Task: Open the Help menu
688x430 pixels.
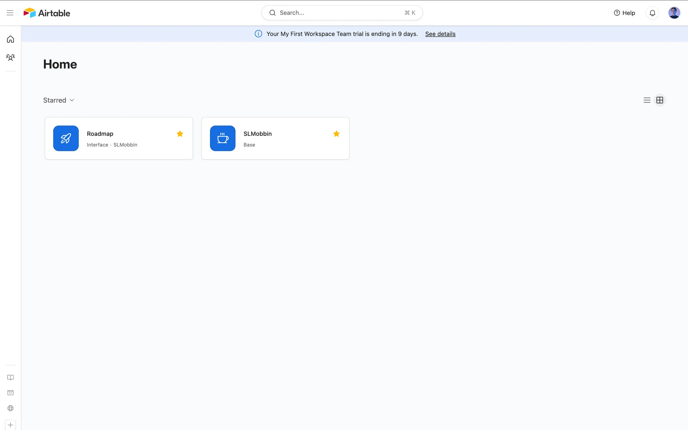Action: [624, 13]
